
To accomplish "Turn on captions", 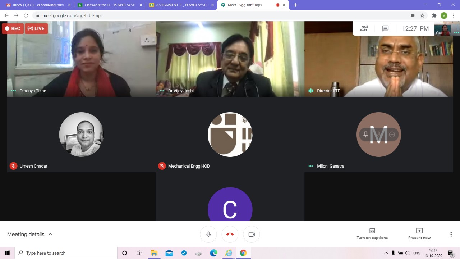I will click(x=372, y=234).
